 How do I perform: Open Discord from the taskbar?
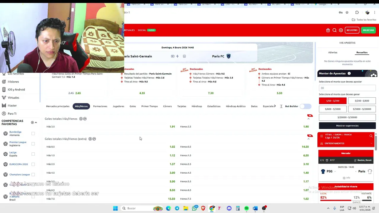pyautogui.click(x=229, y=208)
